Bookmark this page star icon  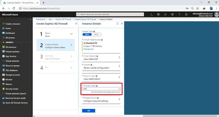197,8
